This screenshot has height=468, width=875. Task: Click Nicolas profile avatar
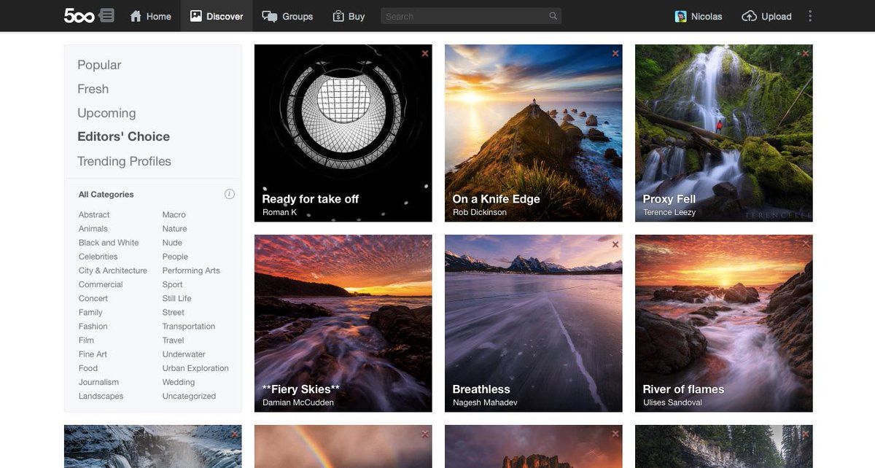681,16
